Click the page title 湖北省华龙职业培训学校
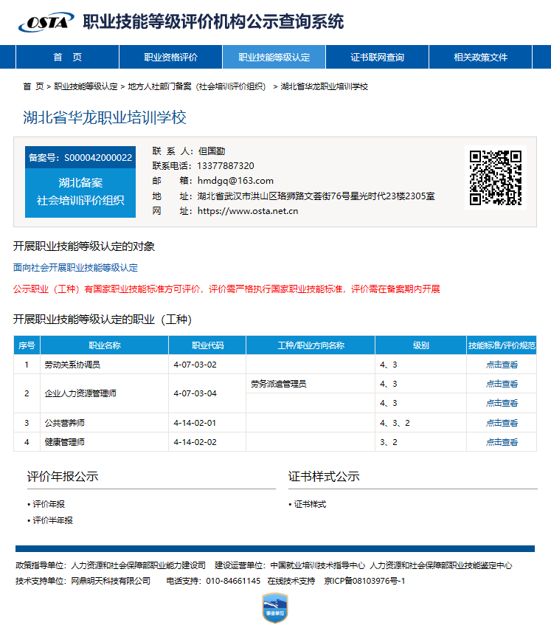Image resolution: width=551 pixels, height=631 pixels. click(x=105, y=117)
